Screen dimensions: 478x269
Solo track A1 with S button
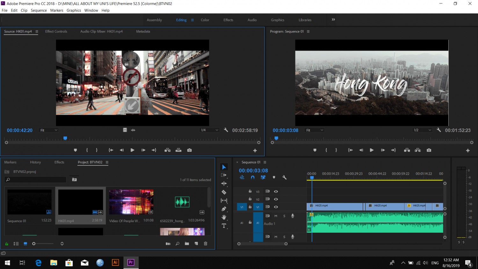coord(284,216)
